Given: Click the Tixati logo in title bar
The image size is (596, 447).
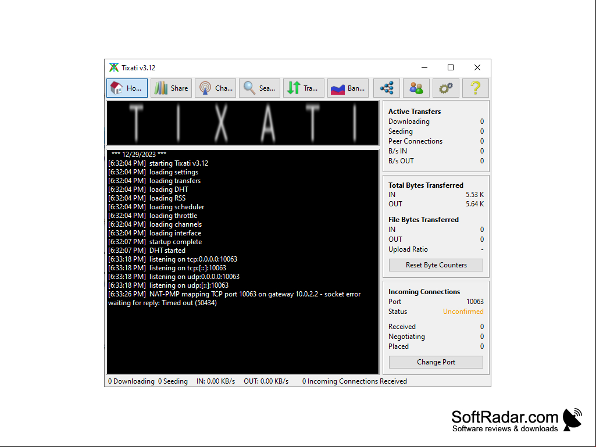Looking at the screenshot, I should pyautogui.click(x=113, y=67).
